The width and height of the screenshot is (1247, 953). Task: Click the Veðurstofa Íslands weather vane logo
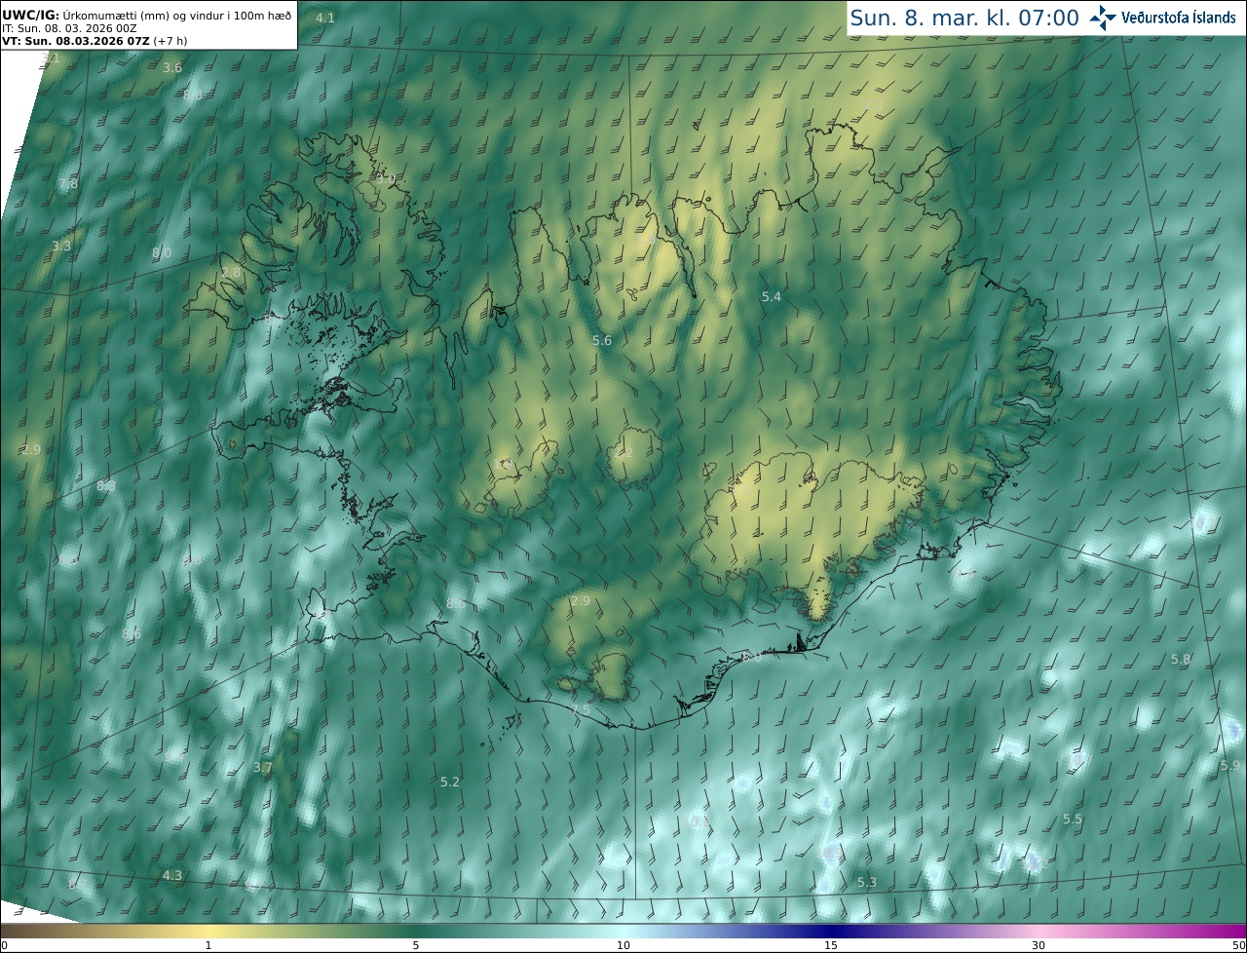[1103, 18]
